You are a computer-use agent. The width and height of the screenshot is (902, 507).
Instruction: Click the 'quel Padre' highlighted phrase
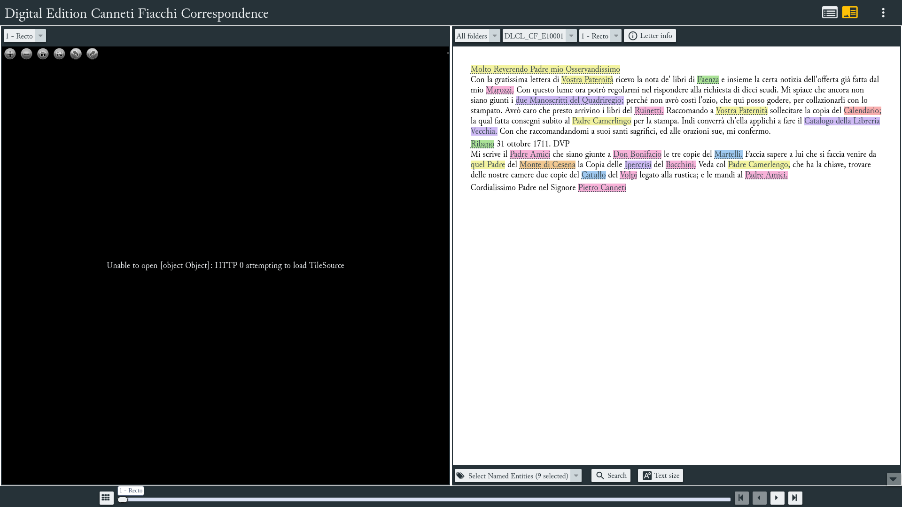[x=488, y=165]
